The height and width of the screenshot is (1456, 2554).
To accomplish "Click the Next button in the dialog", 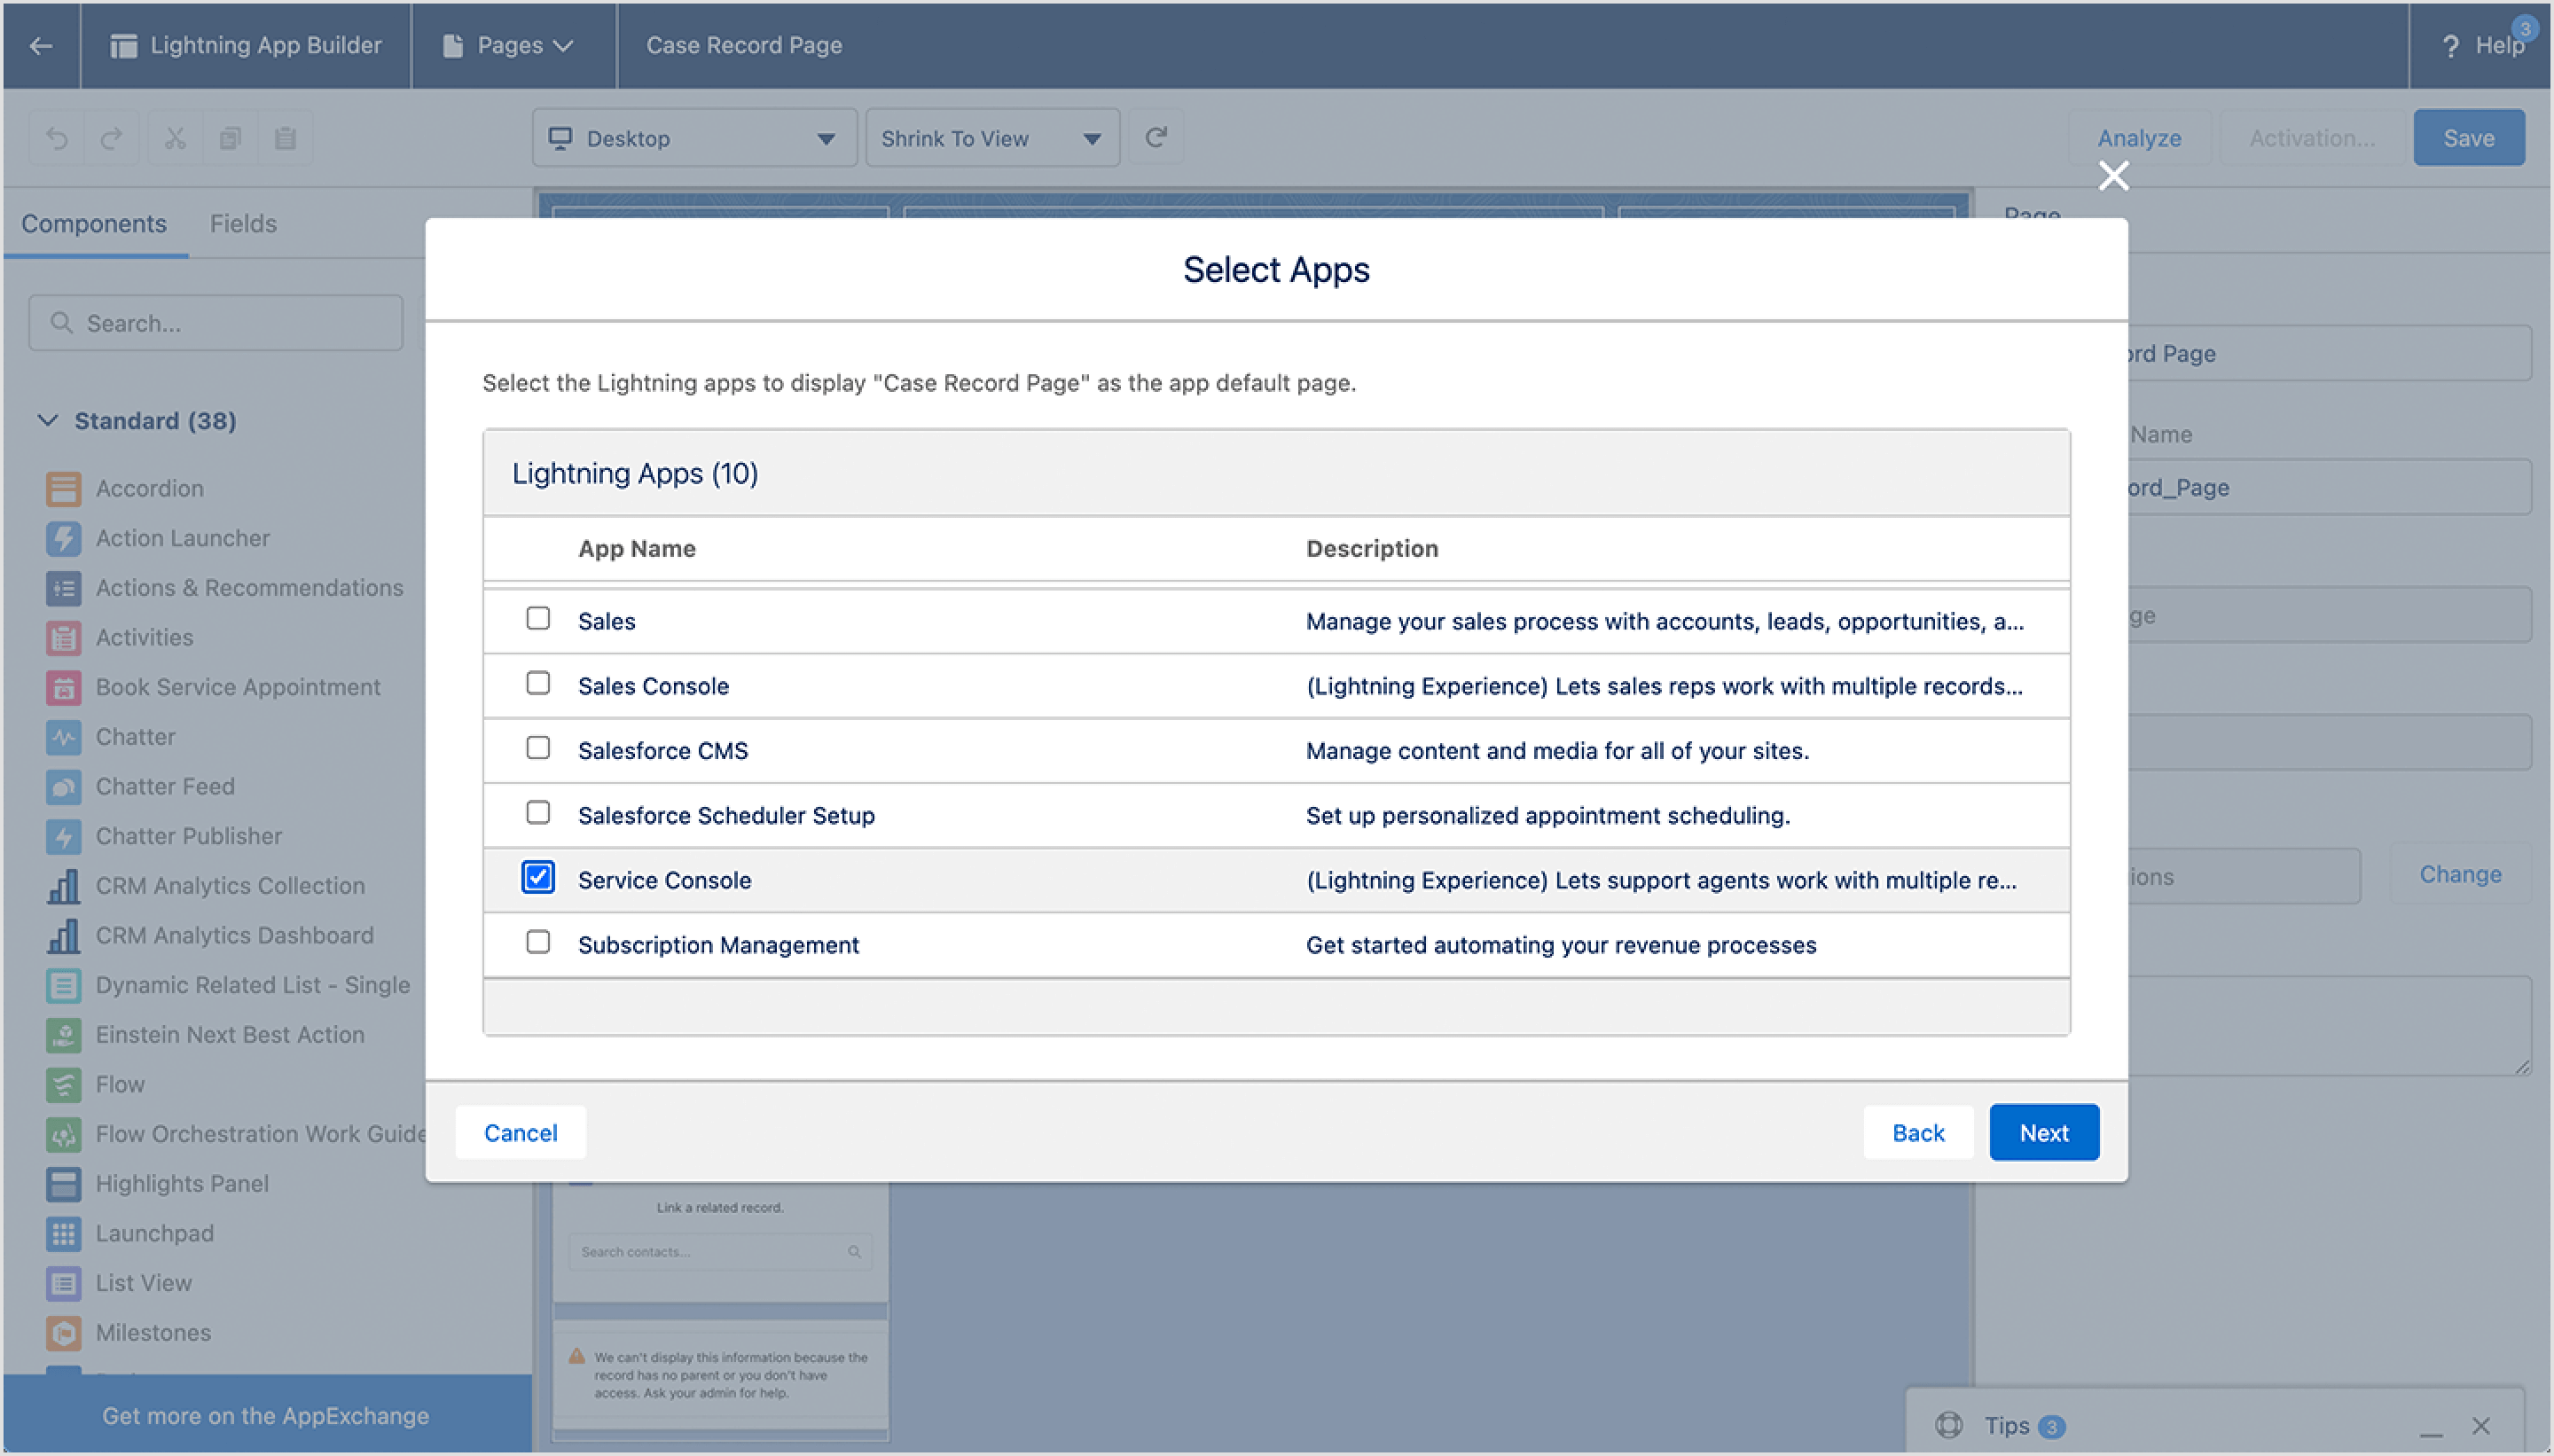I will pyautogui.click(x=2043, y=1132).
